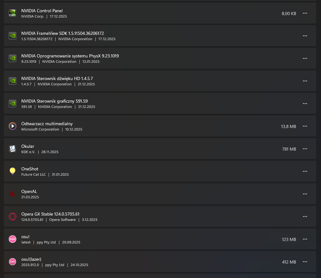321x278 pixels.
Task: Open more options for OpenAL entry
Action: point(305,194)
